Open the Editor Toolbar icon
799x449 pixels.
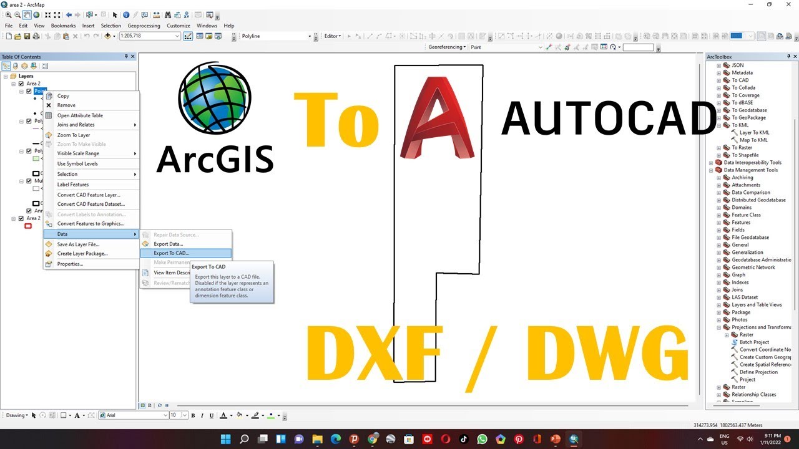[x=187, y=36]
